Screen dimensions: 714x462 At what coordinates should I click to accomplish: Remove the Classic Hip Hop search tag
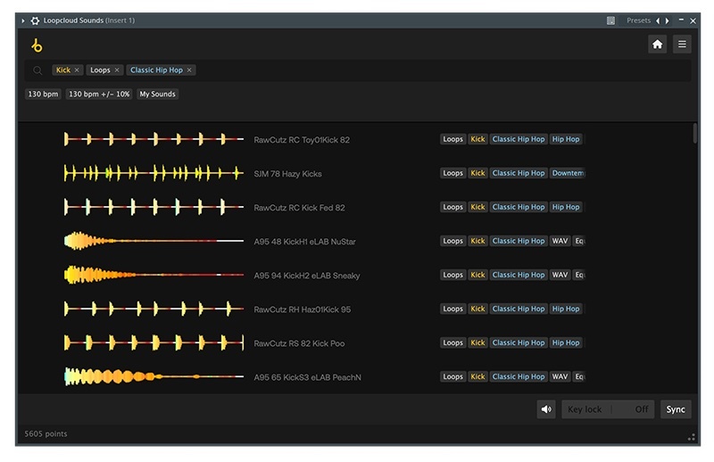click(189, 70)
